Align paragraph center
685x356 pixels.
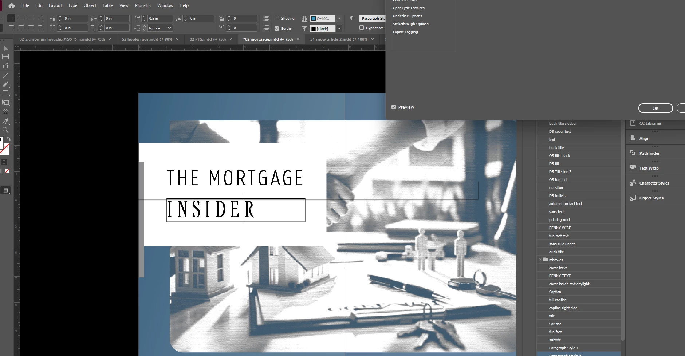[x=21, y=18]
